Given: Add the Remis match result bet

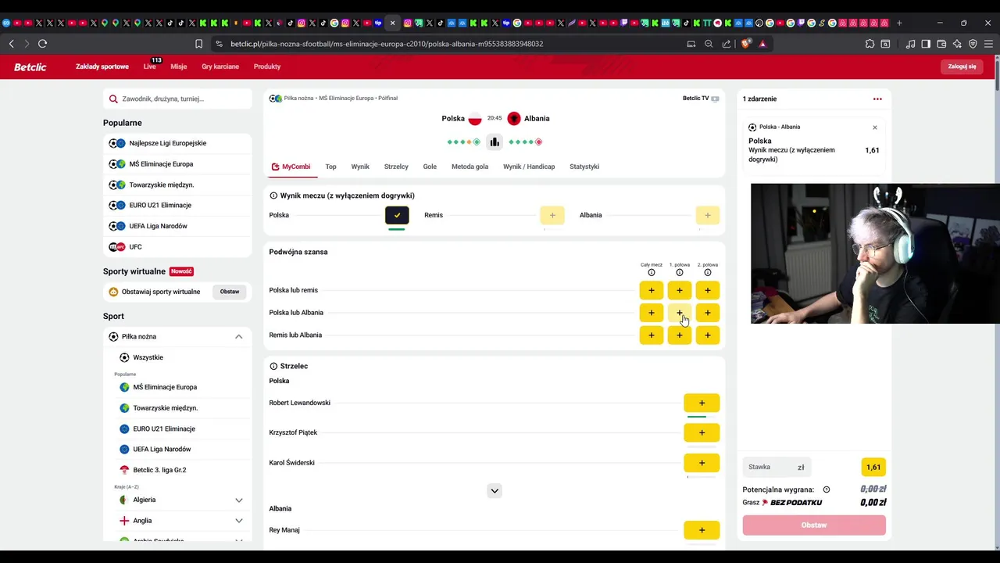Looking at the screenshot, I should pos(552,215).
